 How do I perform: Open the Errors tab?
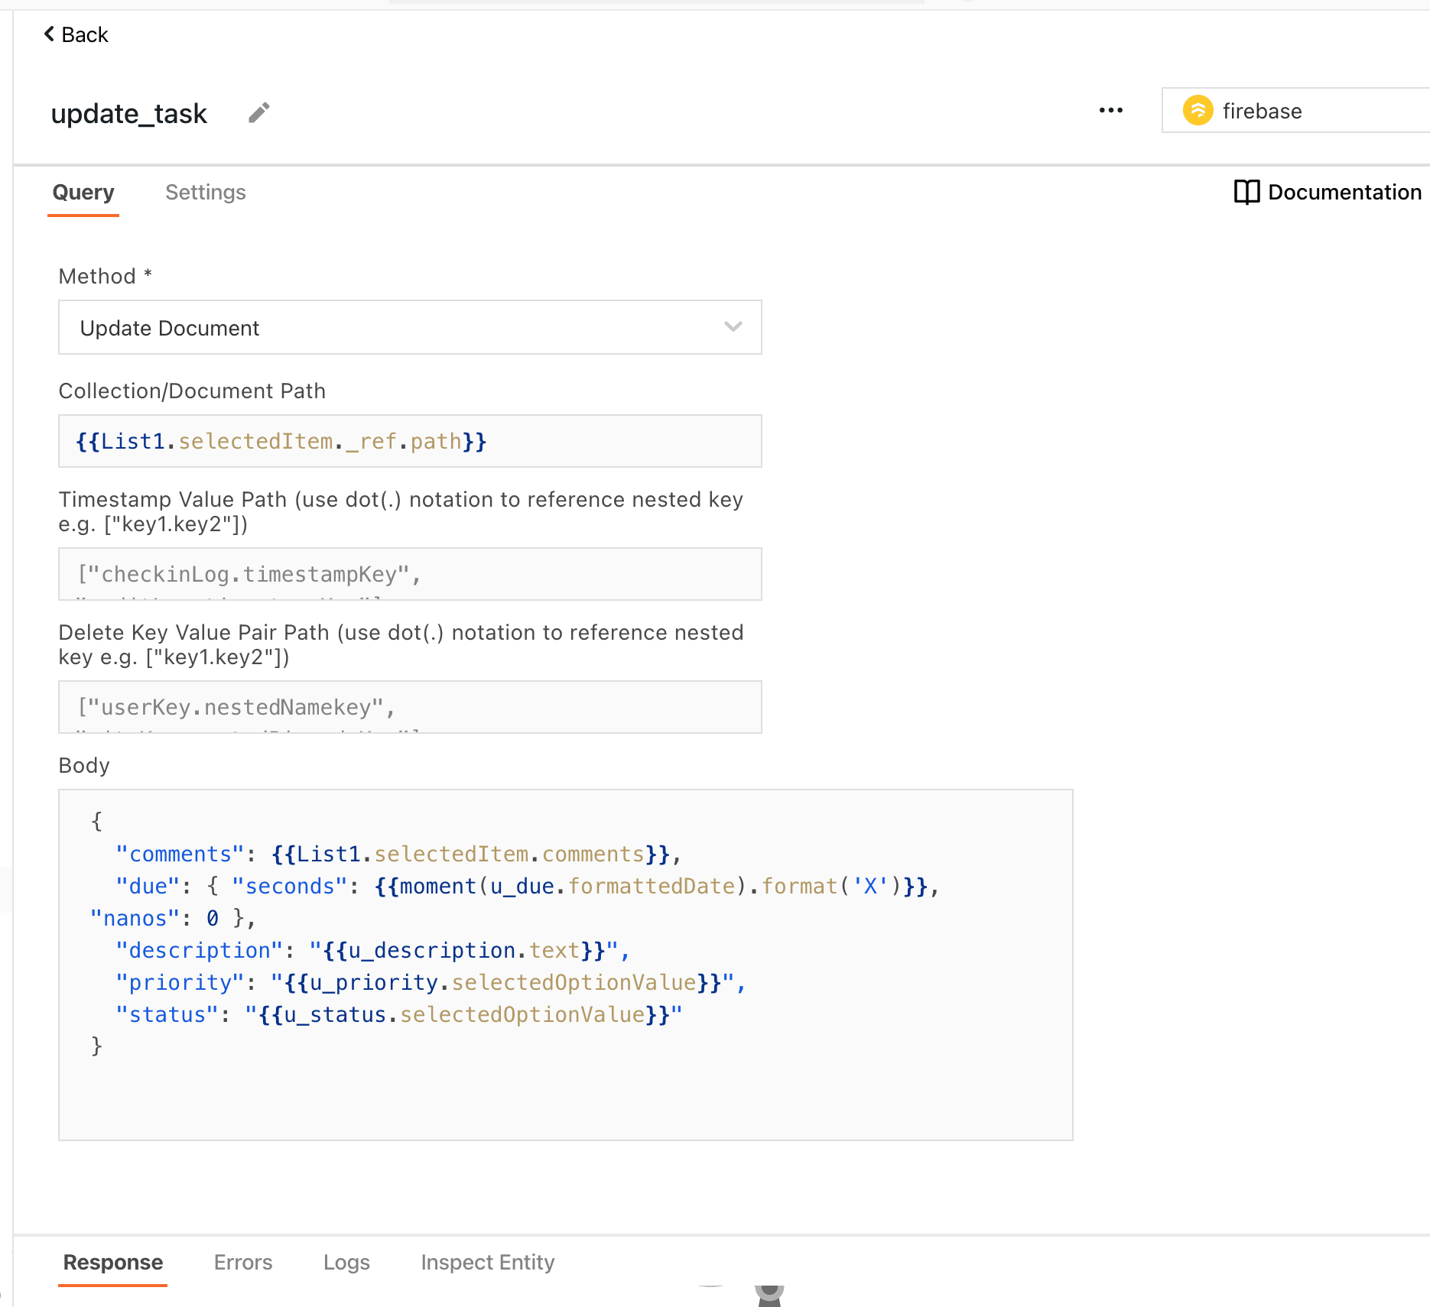point(242,1262)
